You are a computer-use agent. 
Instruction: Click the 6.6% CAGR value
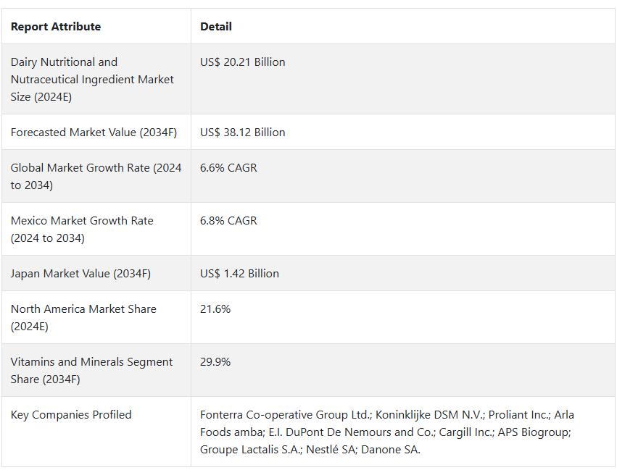pyautogui.click(x=228, y=168)
